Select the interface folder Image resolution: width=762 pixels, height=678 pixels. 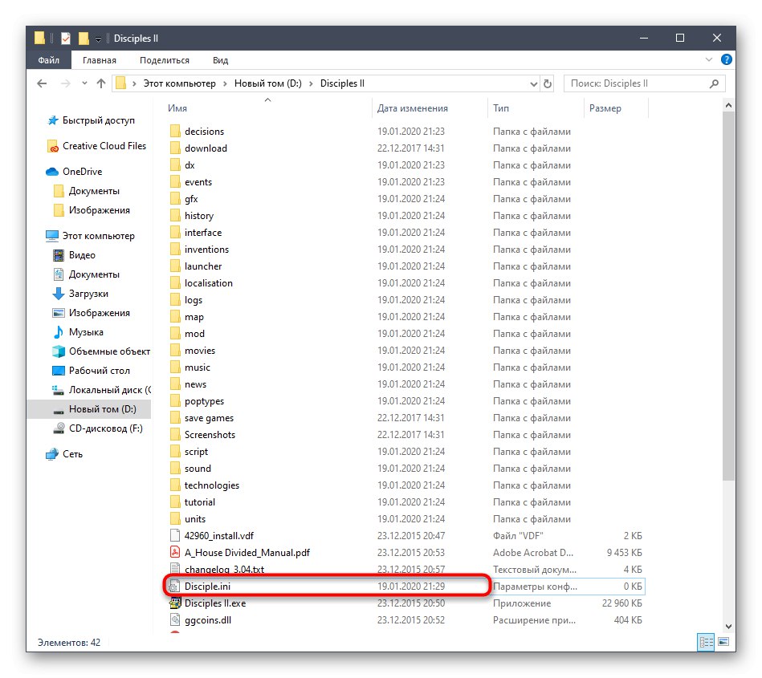202,232
